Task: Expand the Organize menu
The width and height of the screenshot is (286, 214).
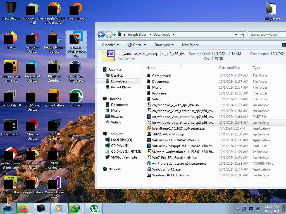Action: coord(110,45)
